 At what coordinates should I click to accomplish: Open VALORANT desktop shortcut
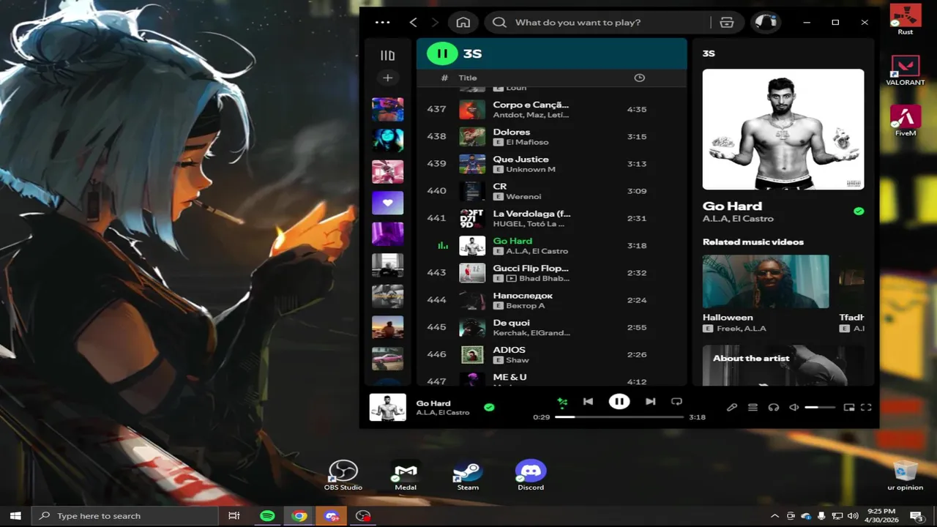tap(906, 70)
